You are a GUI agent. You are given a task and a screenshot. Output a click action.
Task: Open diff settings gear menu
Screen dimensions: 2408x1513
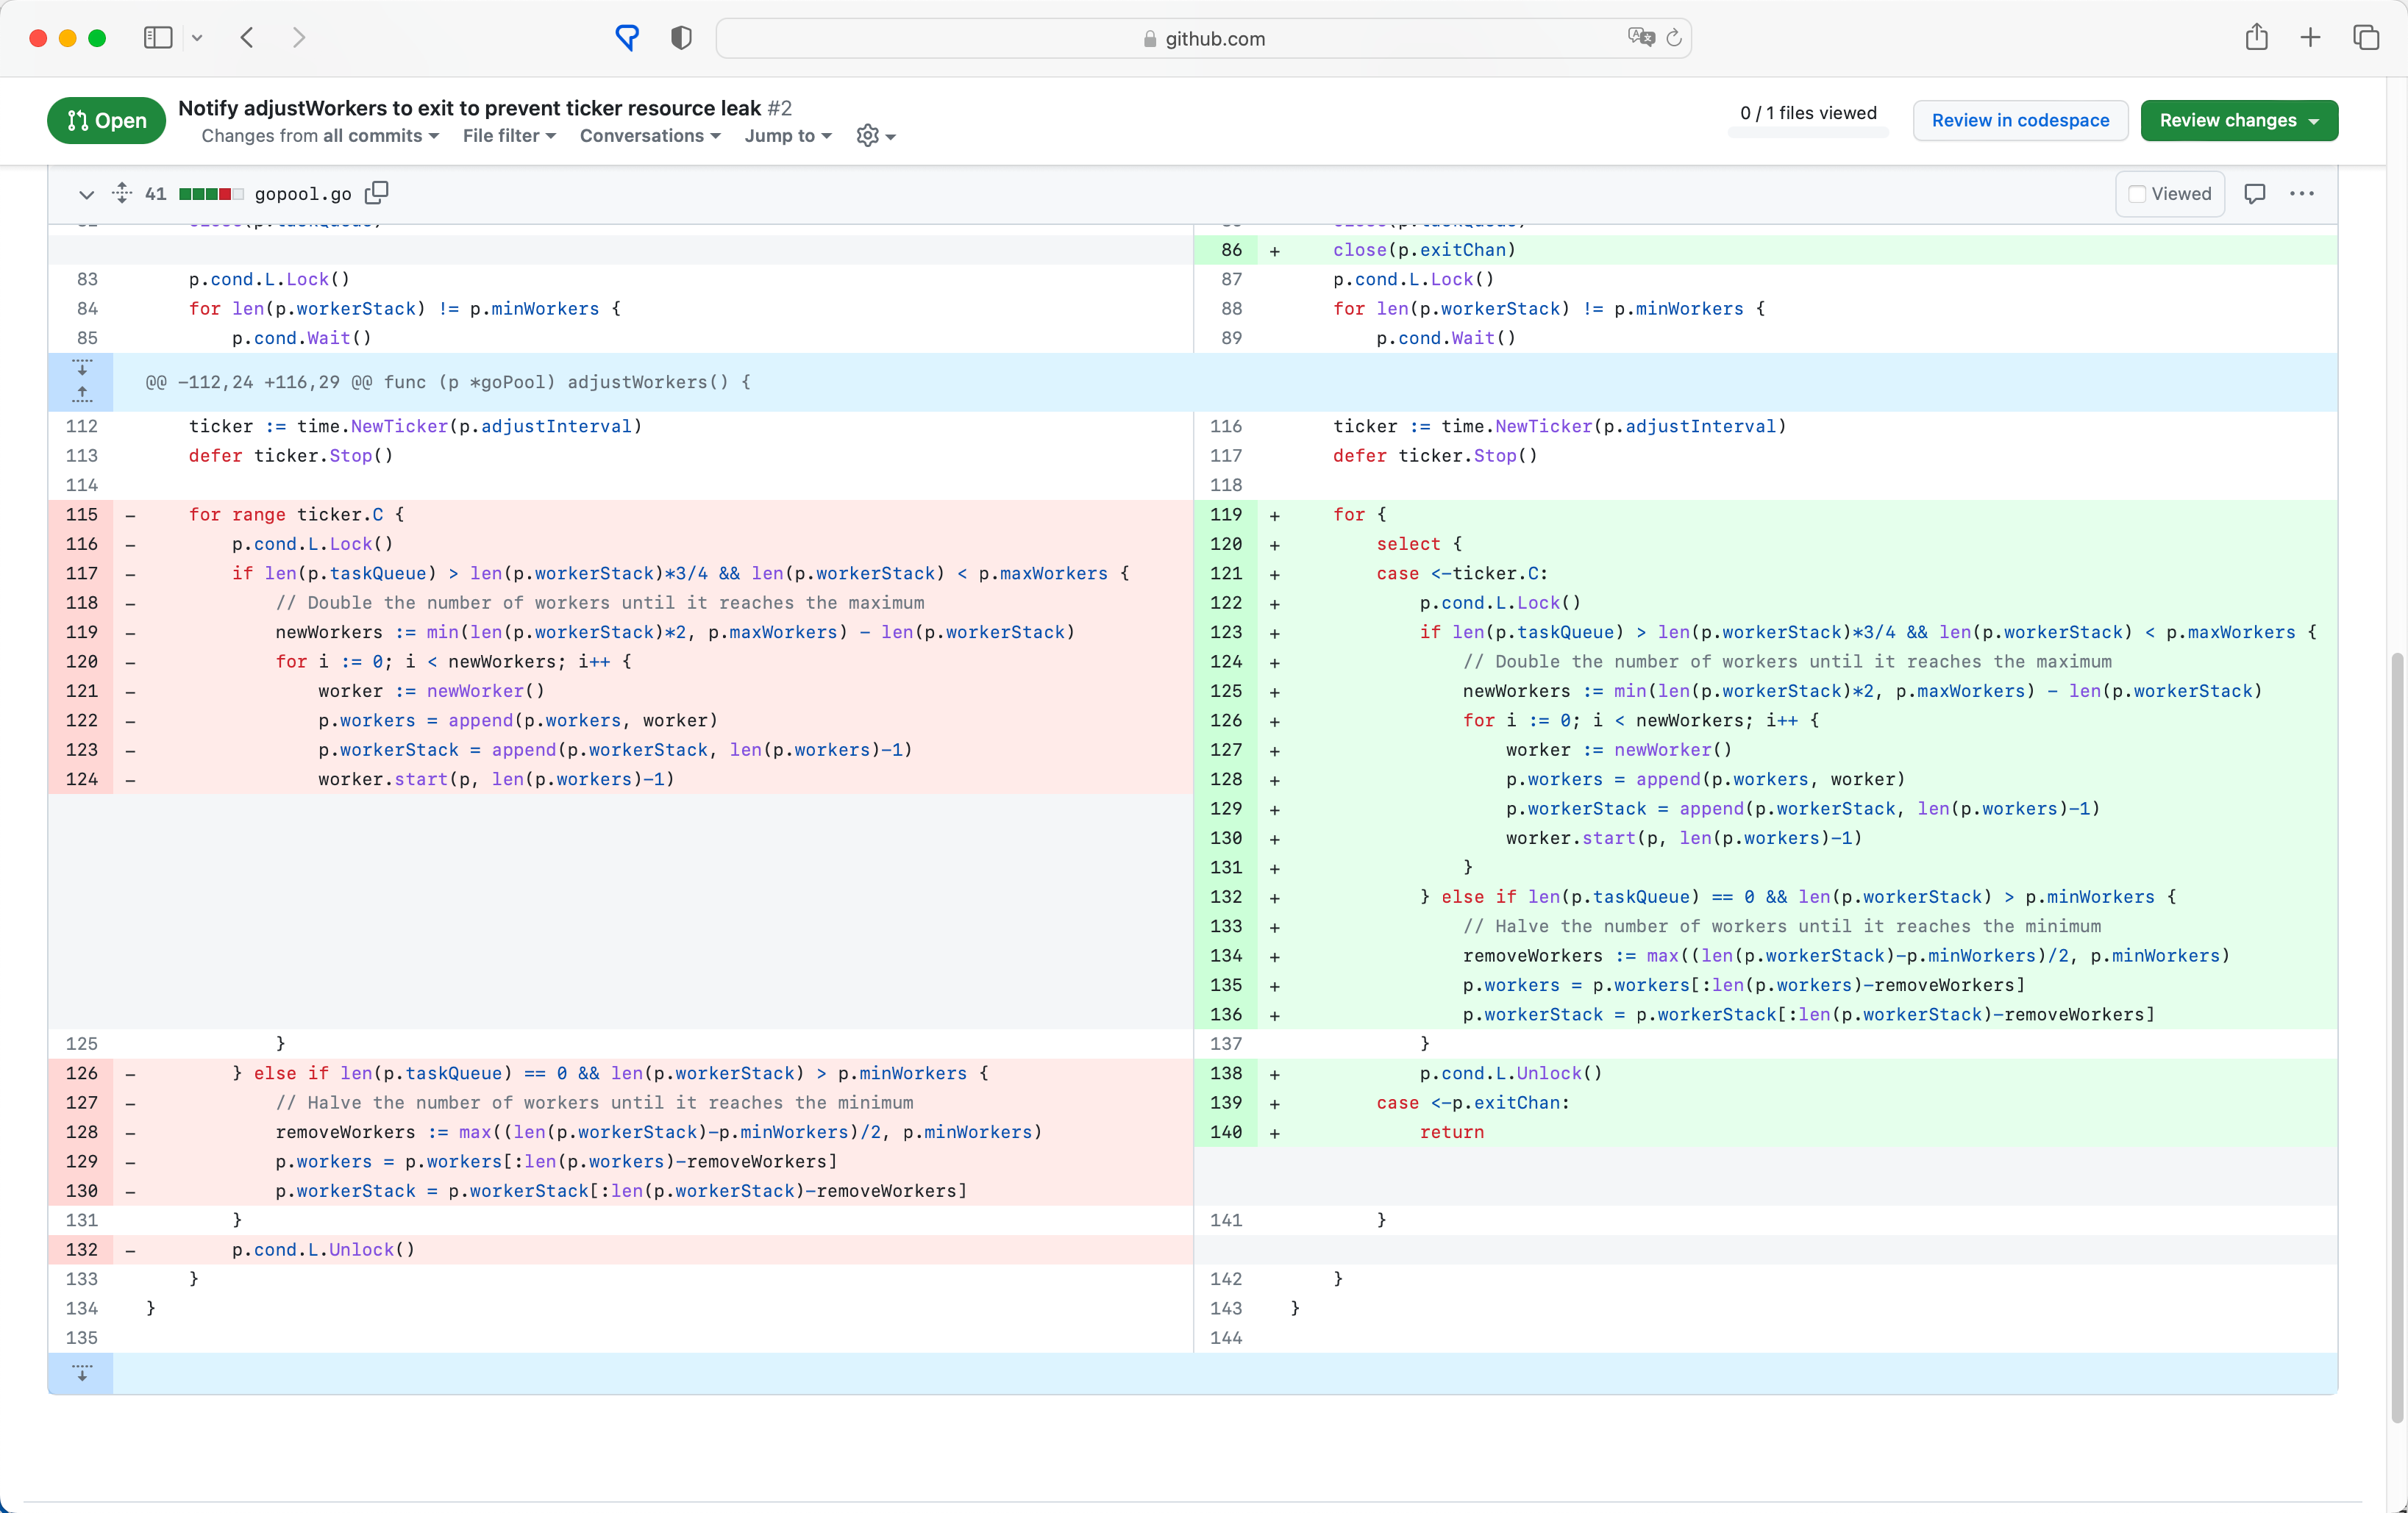tap(876, 136)
